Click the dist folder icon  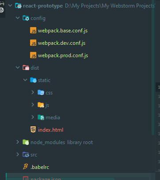tap(26, 67)
